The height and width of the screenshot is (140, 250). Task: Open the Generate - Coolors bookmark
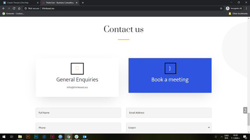click(13, 14)
